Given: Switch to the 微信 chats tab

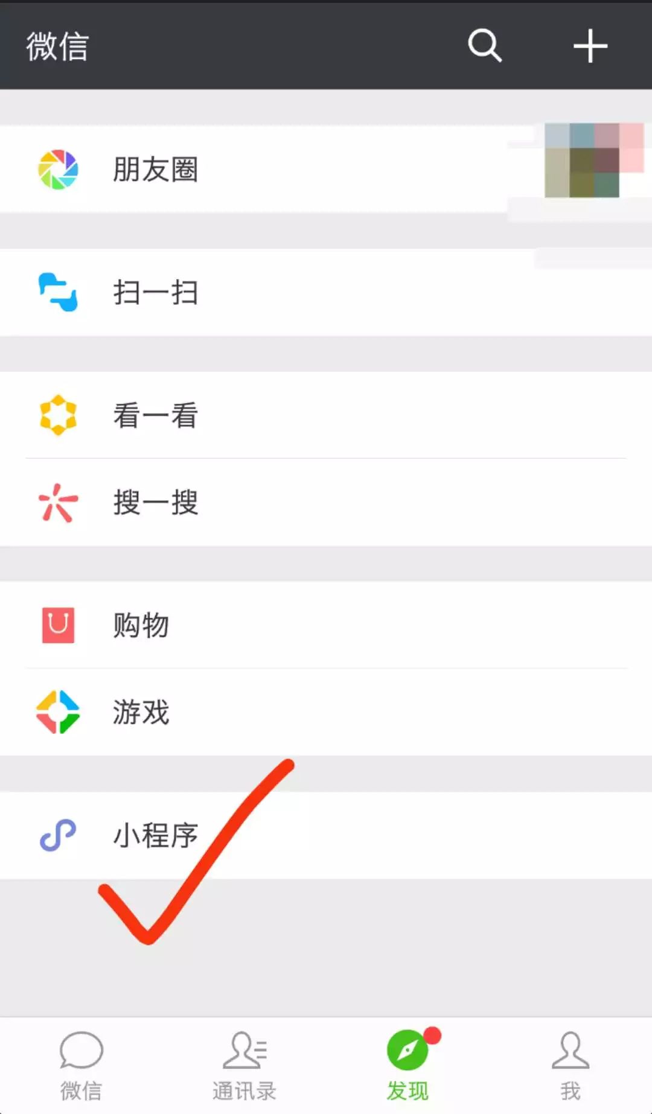Looking at the screenshot, I should [x=81, y=1066].
